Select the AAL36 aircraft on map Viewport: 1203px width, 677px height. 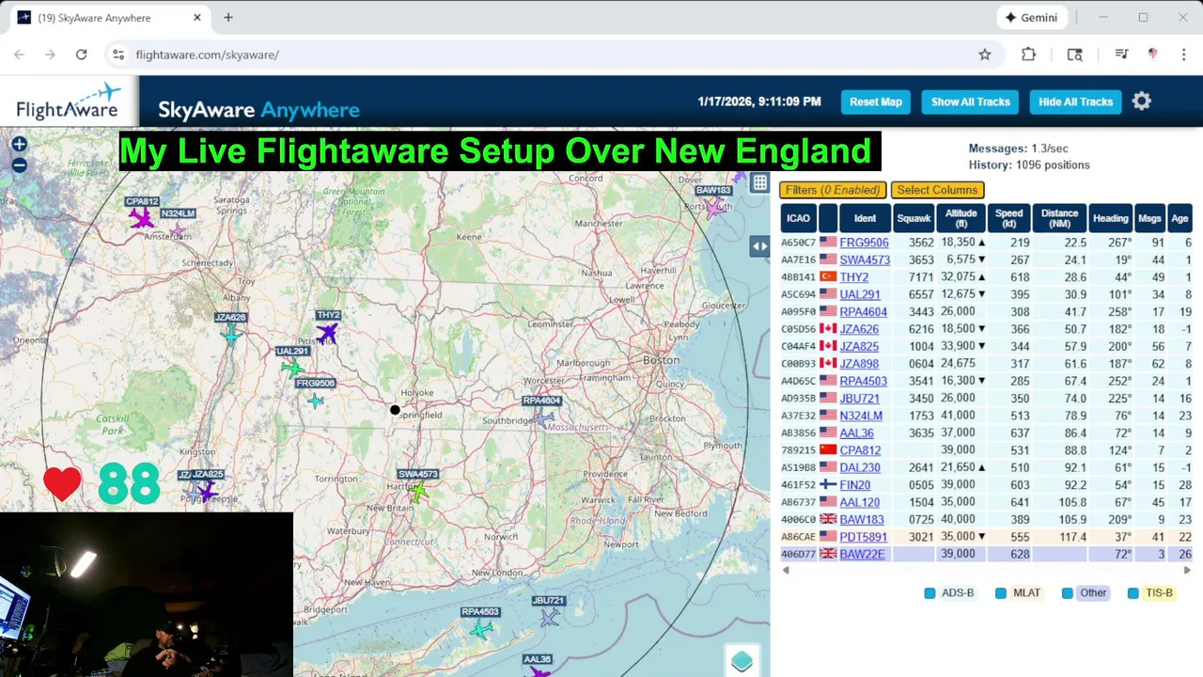539,671
